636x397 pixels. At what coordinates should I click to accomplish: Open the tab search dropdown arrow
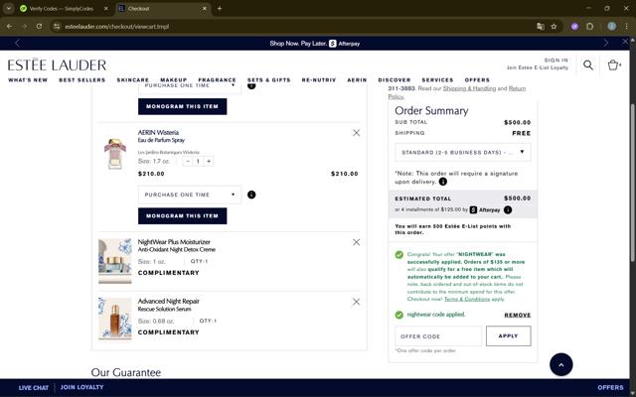click(x=9, y=8)
